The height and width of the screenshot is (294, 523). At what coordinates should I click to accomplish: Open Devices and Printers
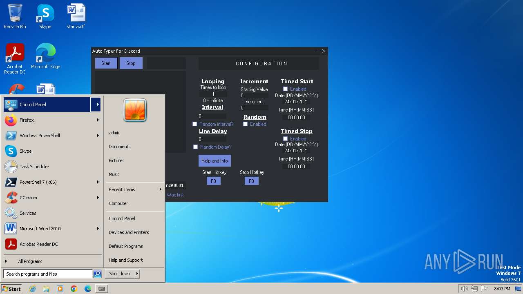pos(129,232)
